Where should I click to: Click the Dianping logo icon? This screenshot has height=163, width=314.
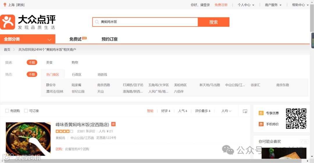(8, 22)
